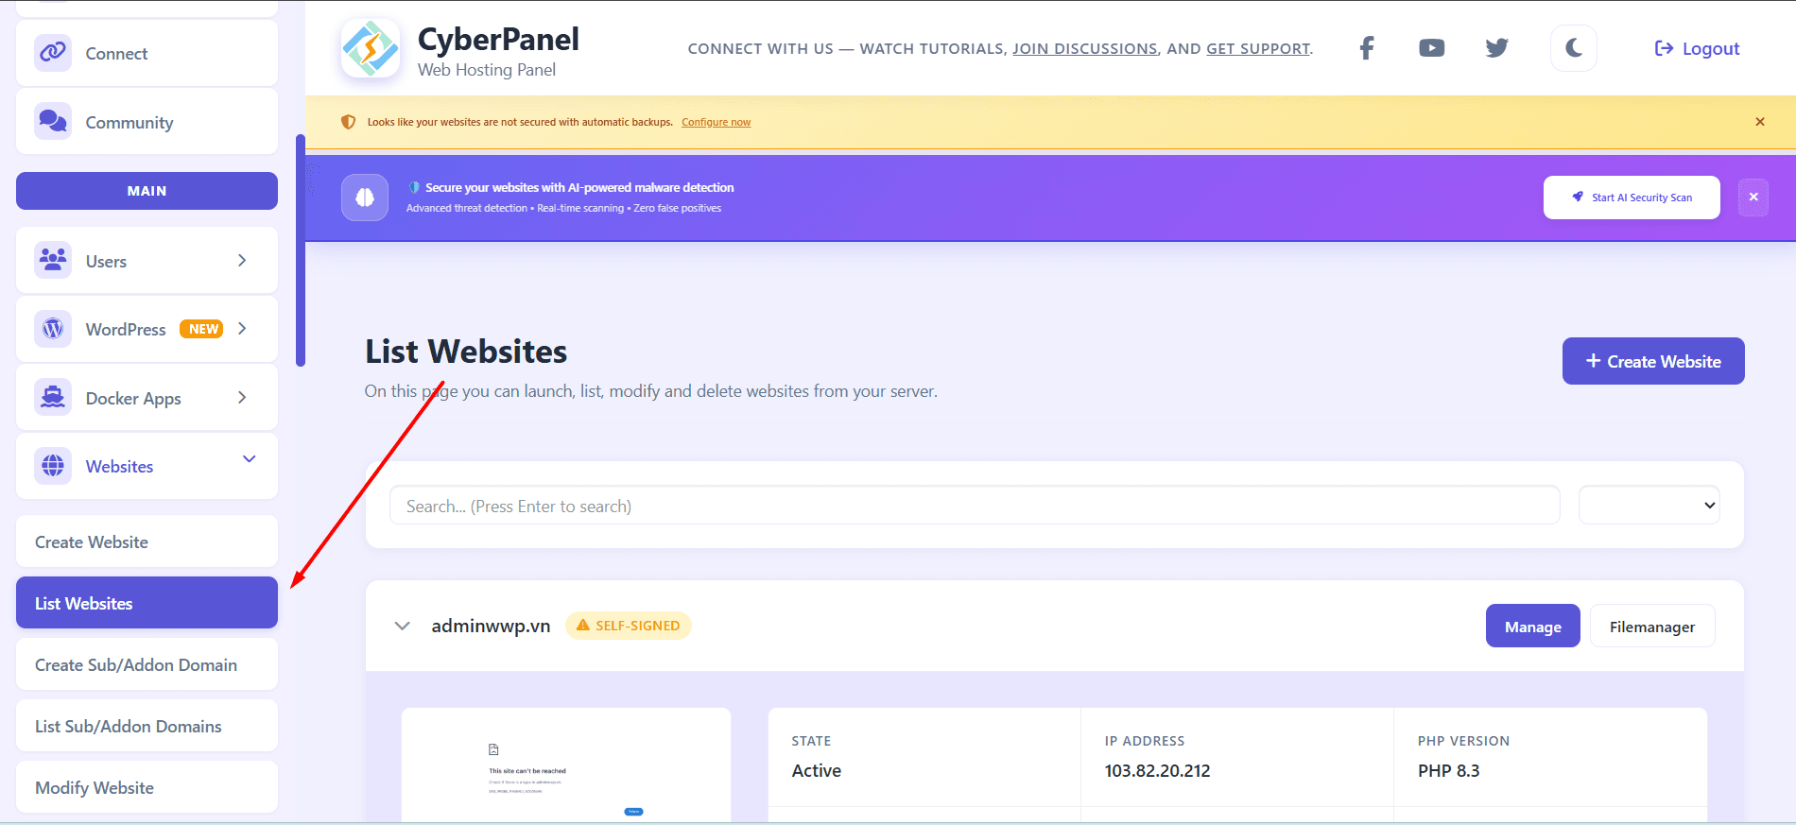Click the Connect link icon in sidebar
Viewport: 1796px width, 825px height.
pos(53,53)
